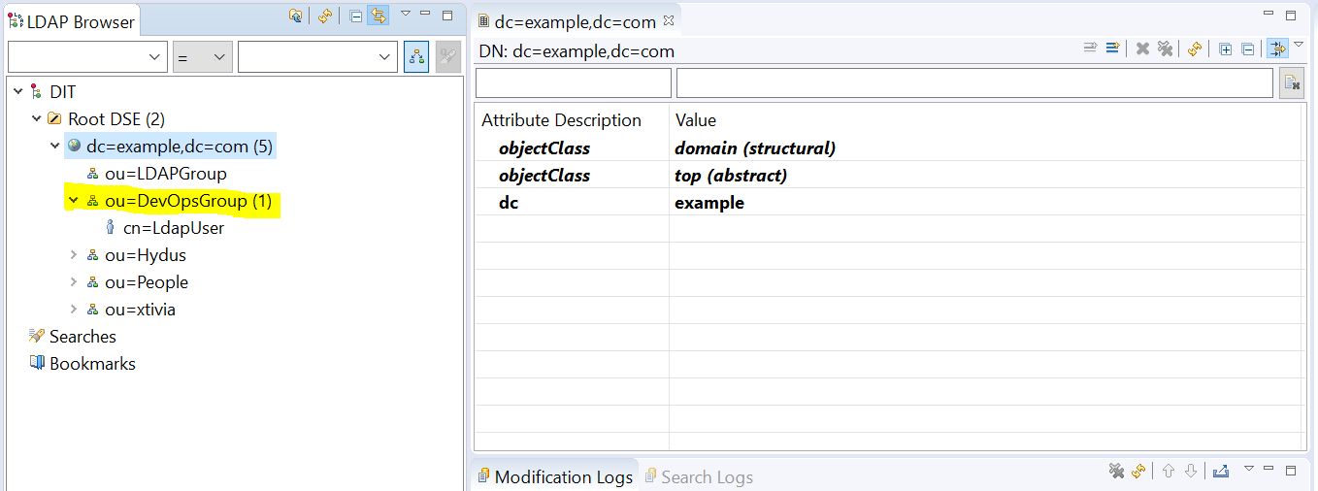Open the equals operator dropdown
The height and width of the screenshot is (491, 1318).
(202, 57)
